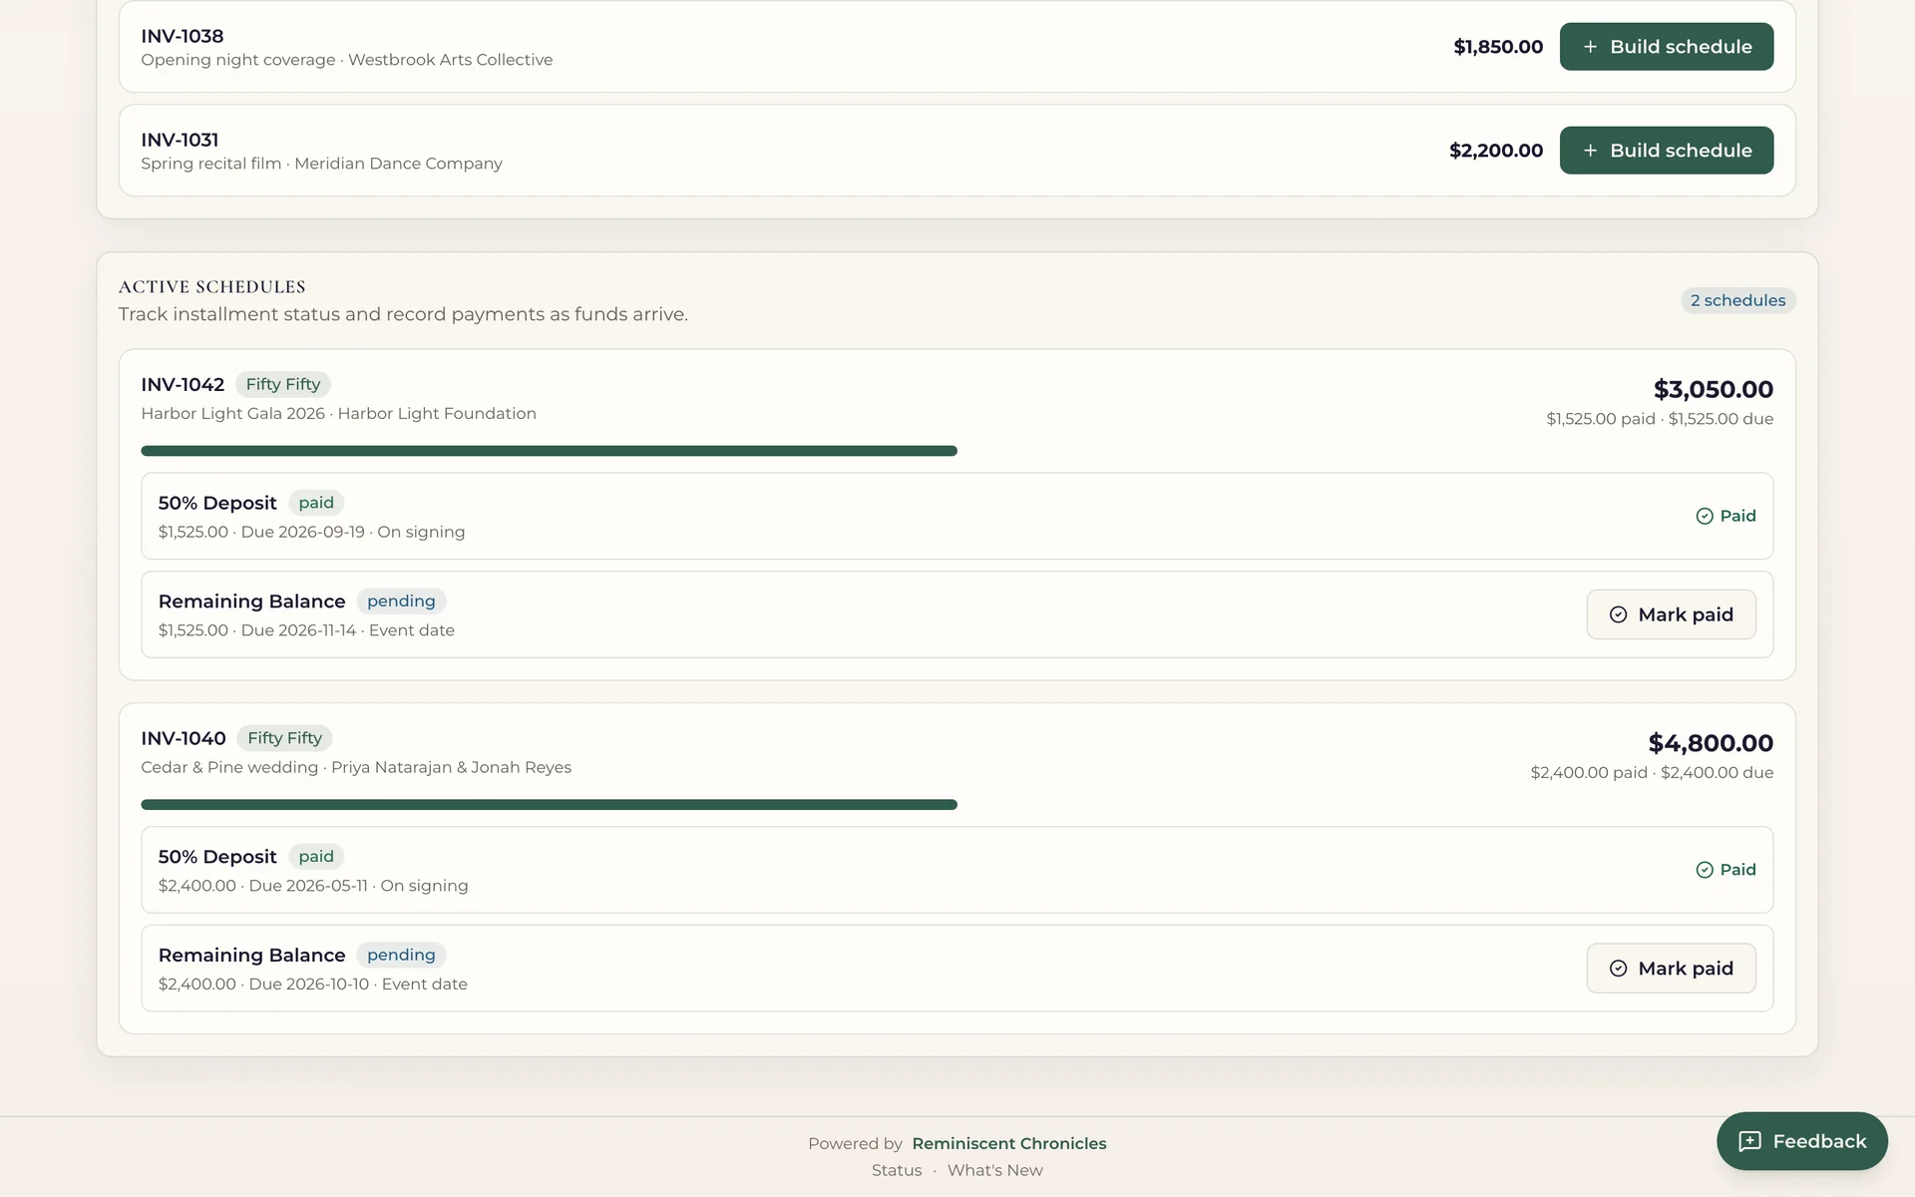This screenshot has width=1915, height=1197.
Task: Click 'paid' badge on Cedar & Pine 50% Deposit
Action: tap(316, 857)
